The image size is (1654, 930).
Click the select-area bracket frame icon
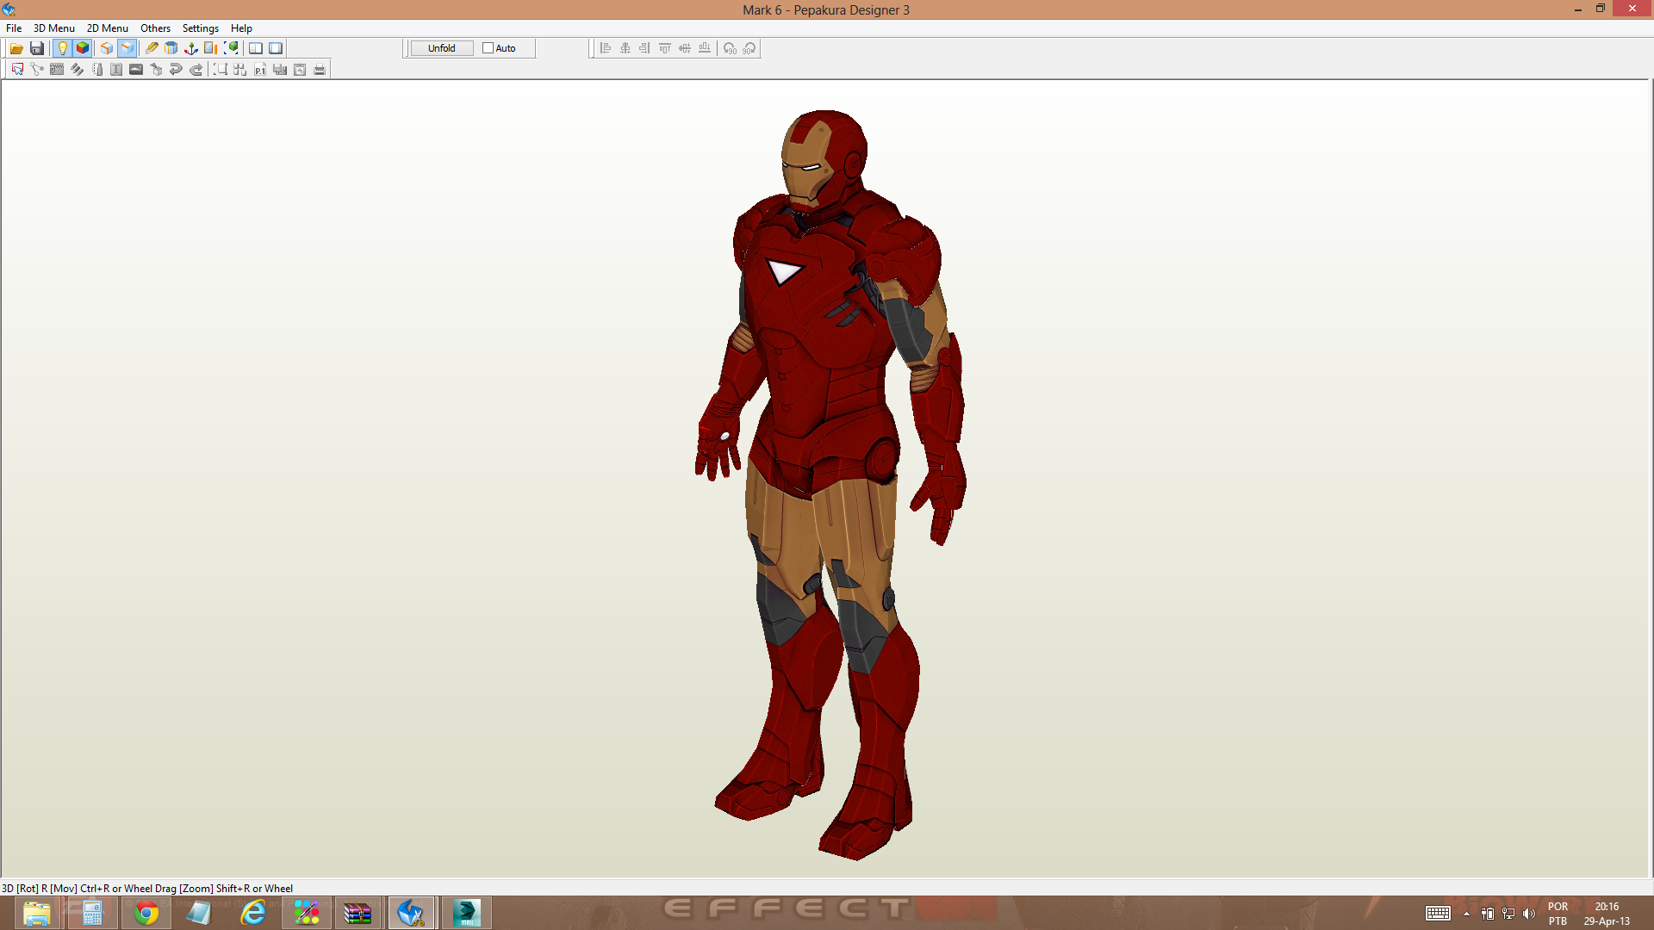[221, 70]
